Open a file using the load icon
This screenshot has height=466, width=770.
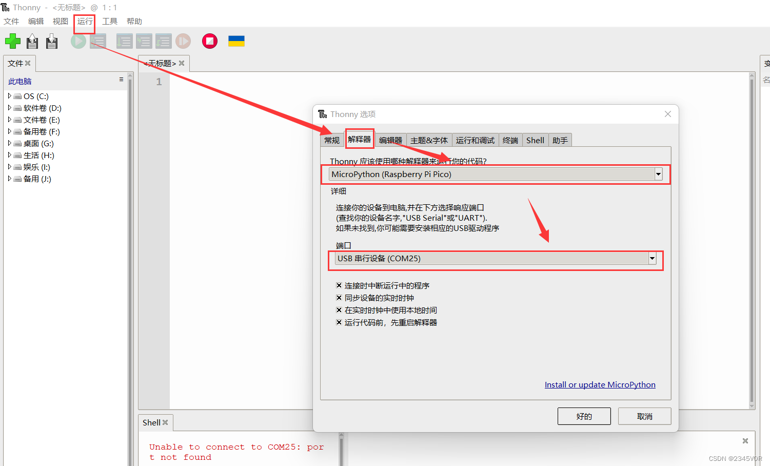click(x=32, y=41)
